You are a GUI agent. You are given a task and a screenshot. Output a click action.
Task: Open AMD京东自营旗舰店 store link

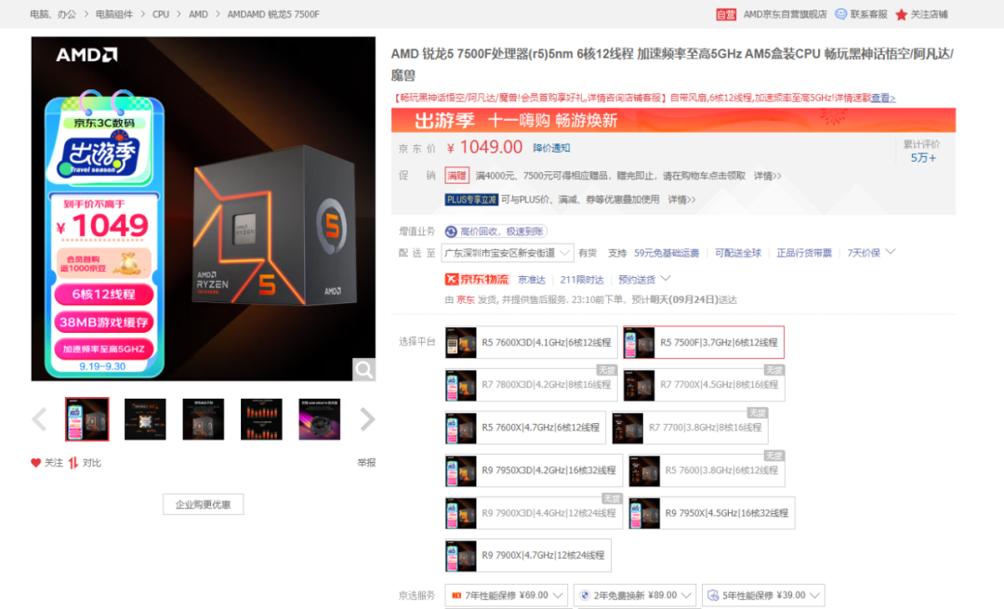[x=785, y=14]
